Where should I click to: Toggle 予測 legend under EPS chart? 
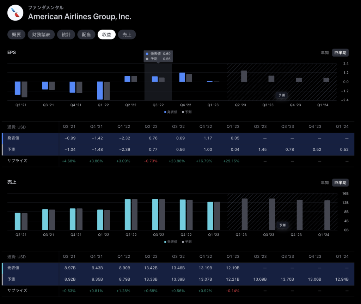coord(187,112)
